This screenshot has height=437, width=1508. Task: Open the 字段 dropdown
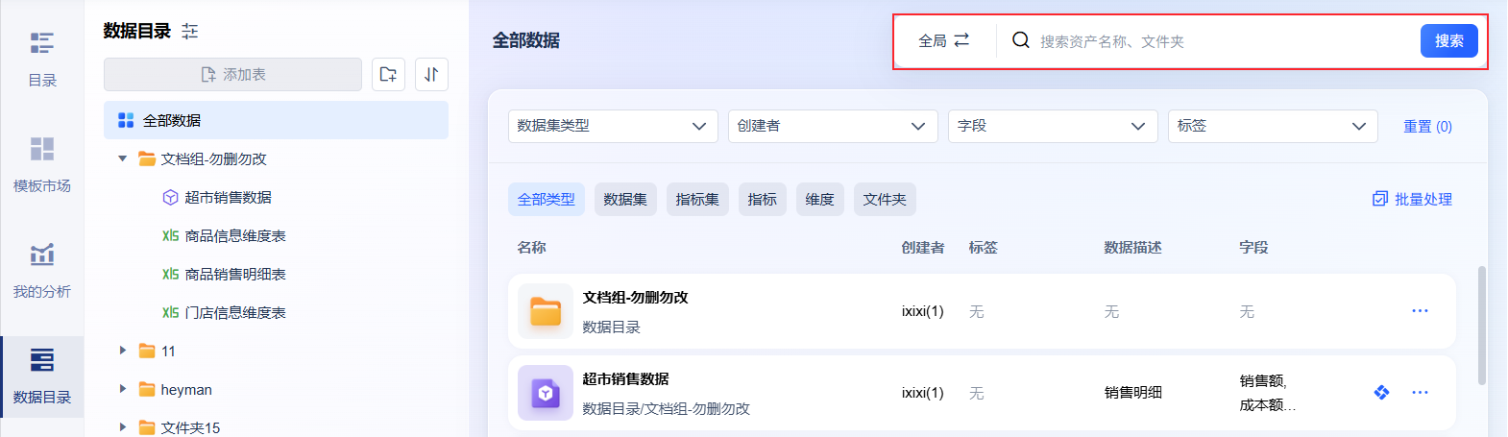click(1053, 126)
